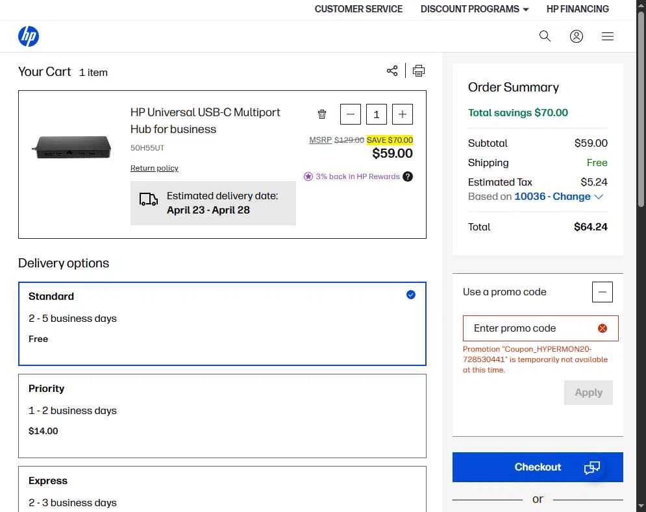Print the cart with printer icon
This screenshot has height=512, width=646.
pos(419,71)
